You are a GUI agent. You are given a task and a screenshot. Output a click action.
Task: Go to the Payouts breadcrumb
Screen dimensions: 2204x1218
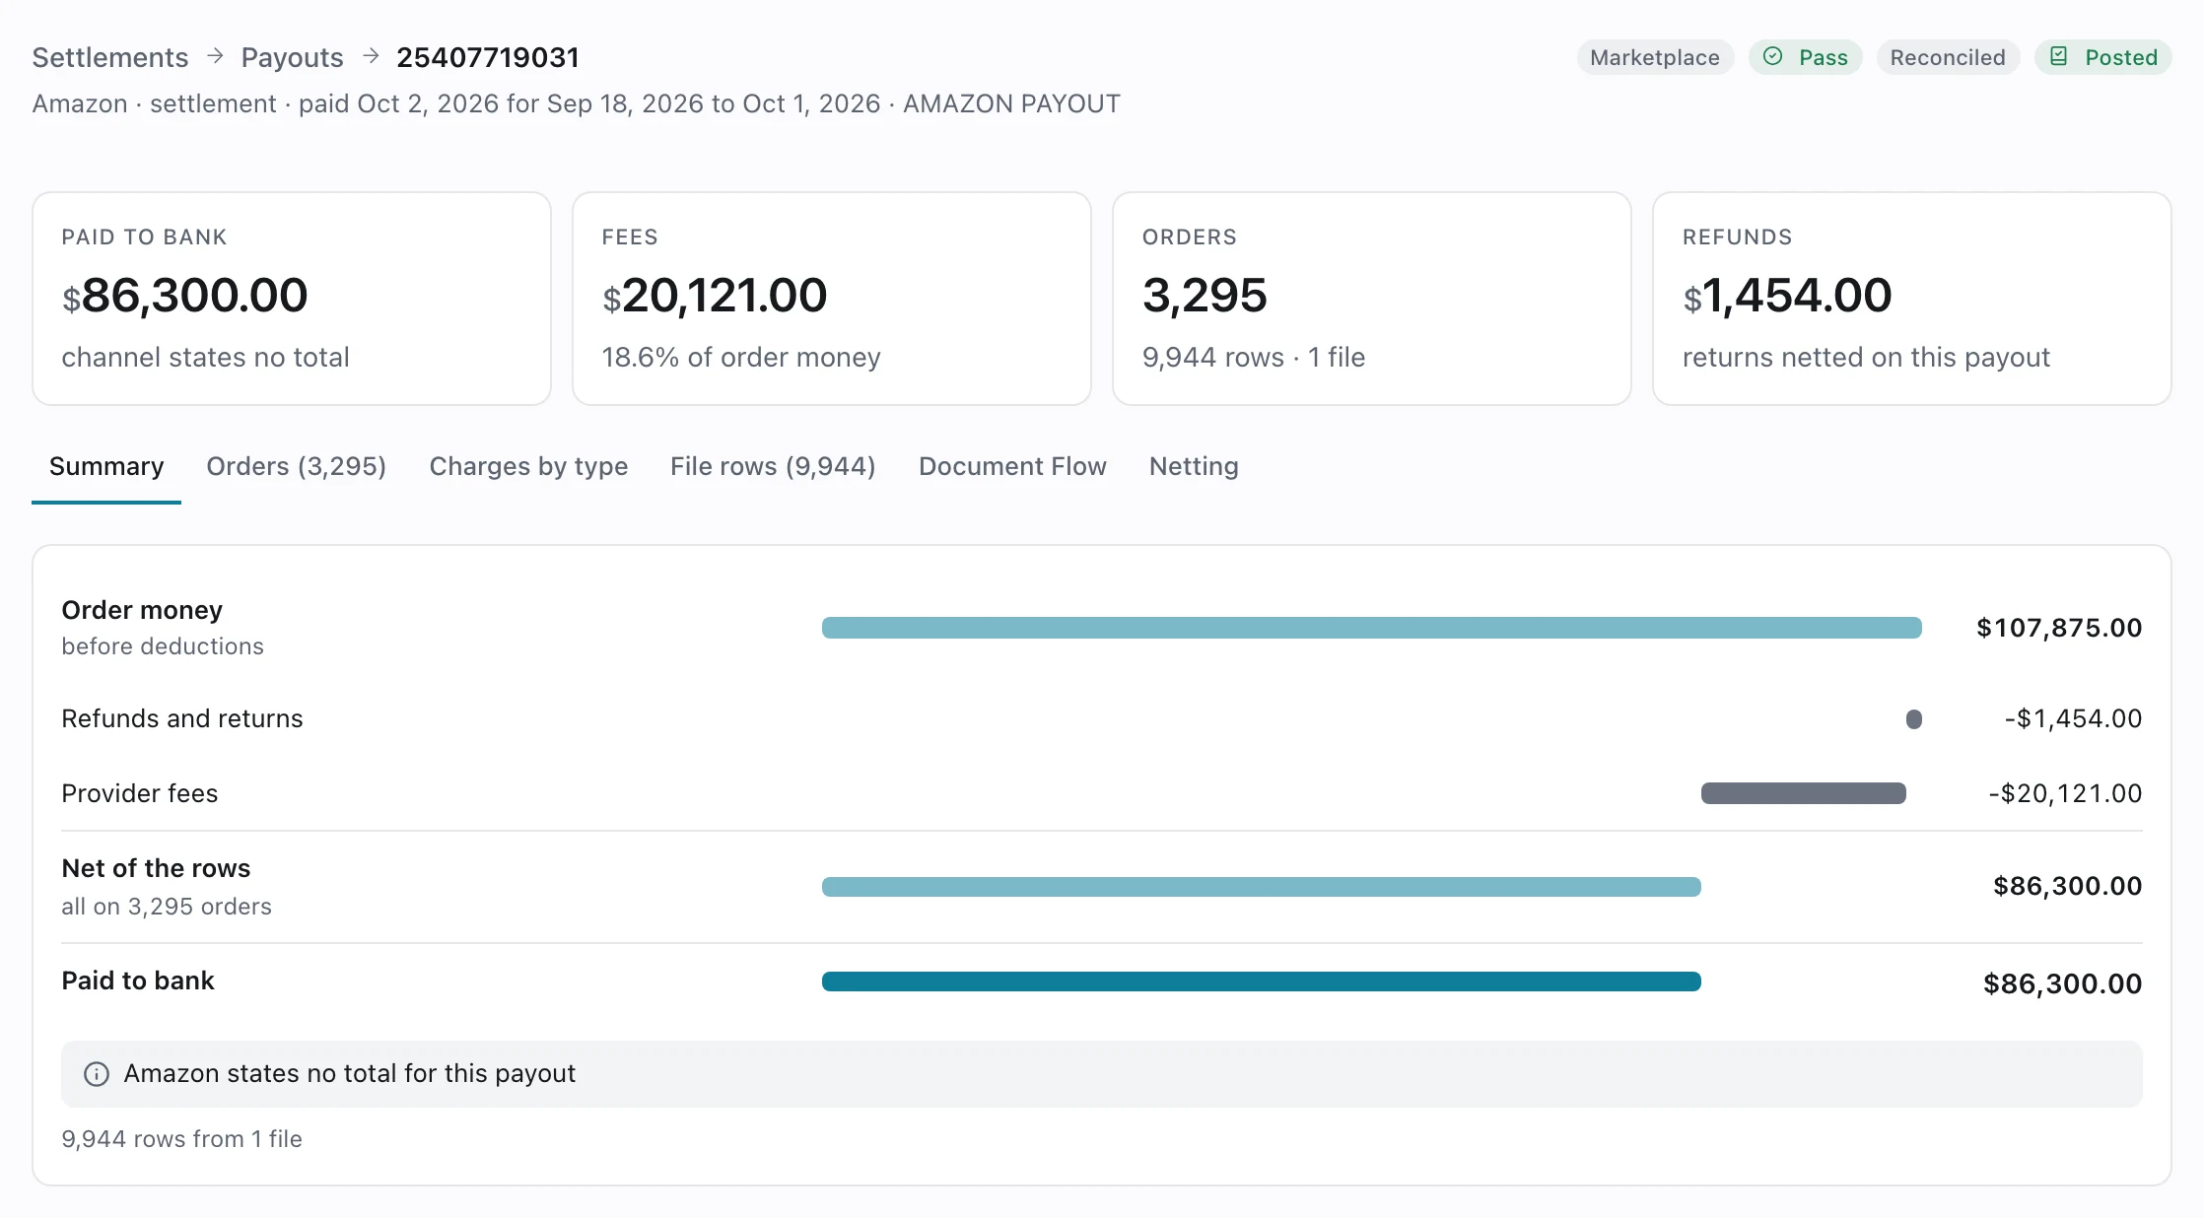tap(292, 57)
